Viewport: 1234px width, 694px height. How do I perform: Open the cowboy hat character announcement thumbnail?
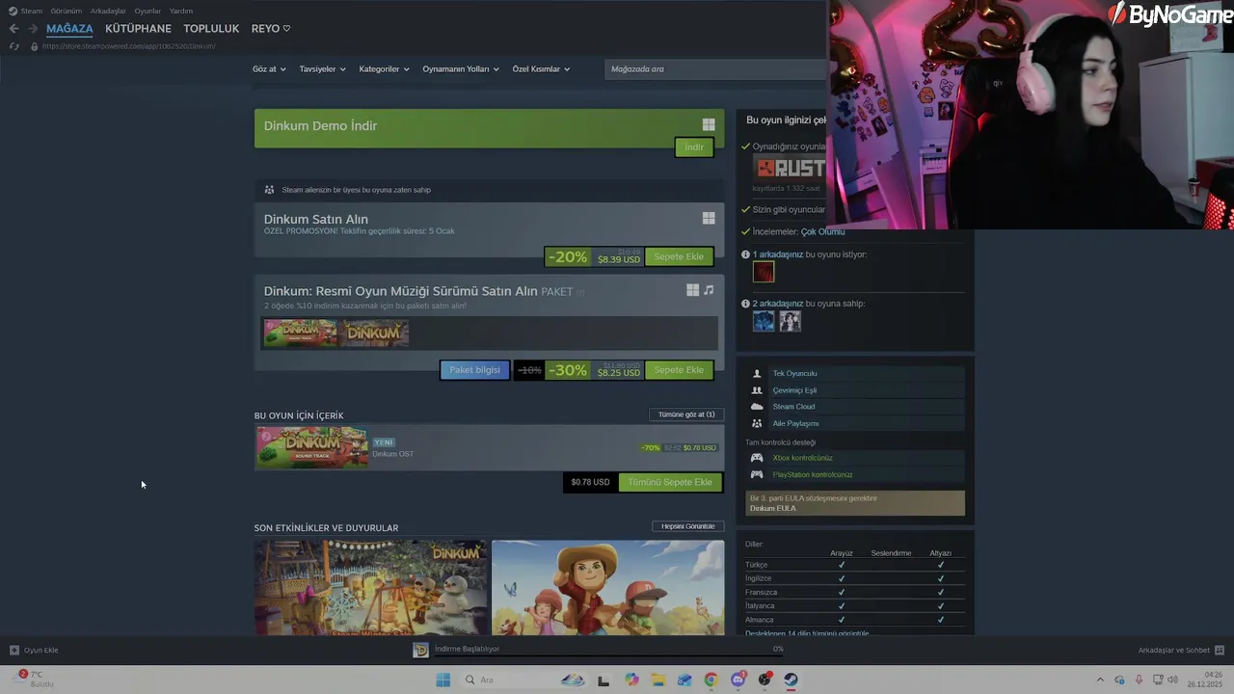pyautogui.click(x=607, y=587)
